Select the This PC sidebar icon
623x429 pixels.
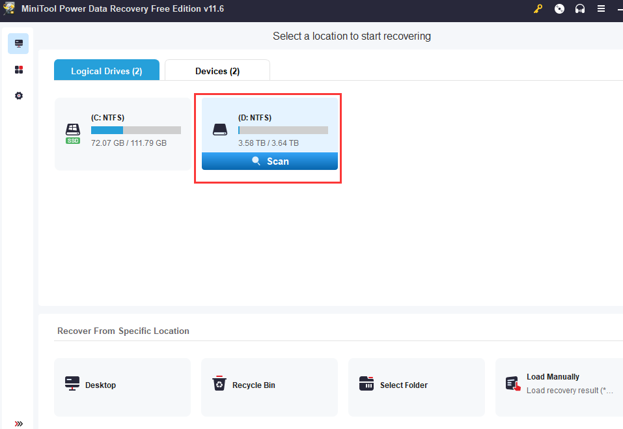18,44
